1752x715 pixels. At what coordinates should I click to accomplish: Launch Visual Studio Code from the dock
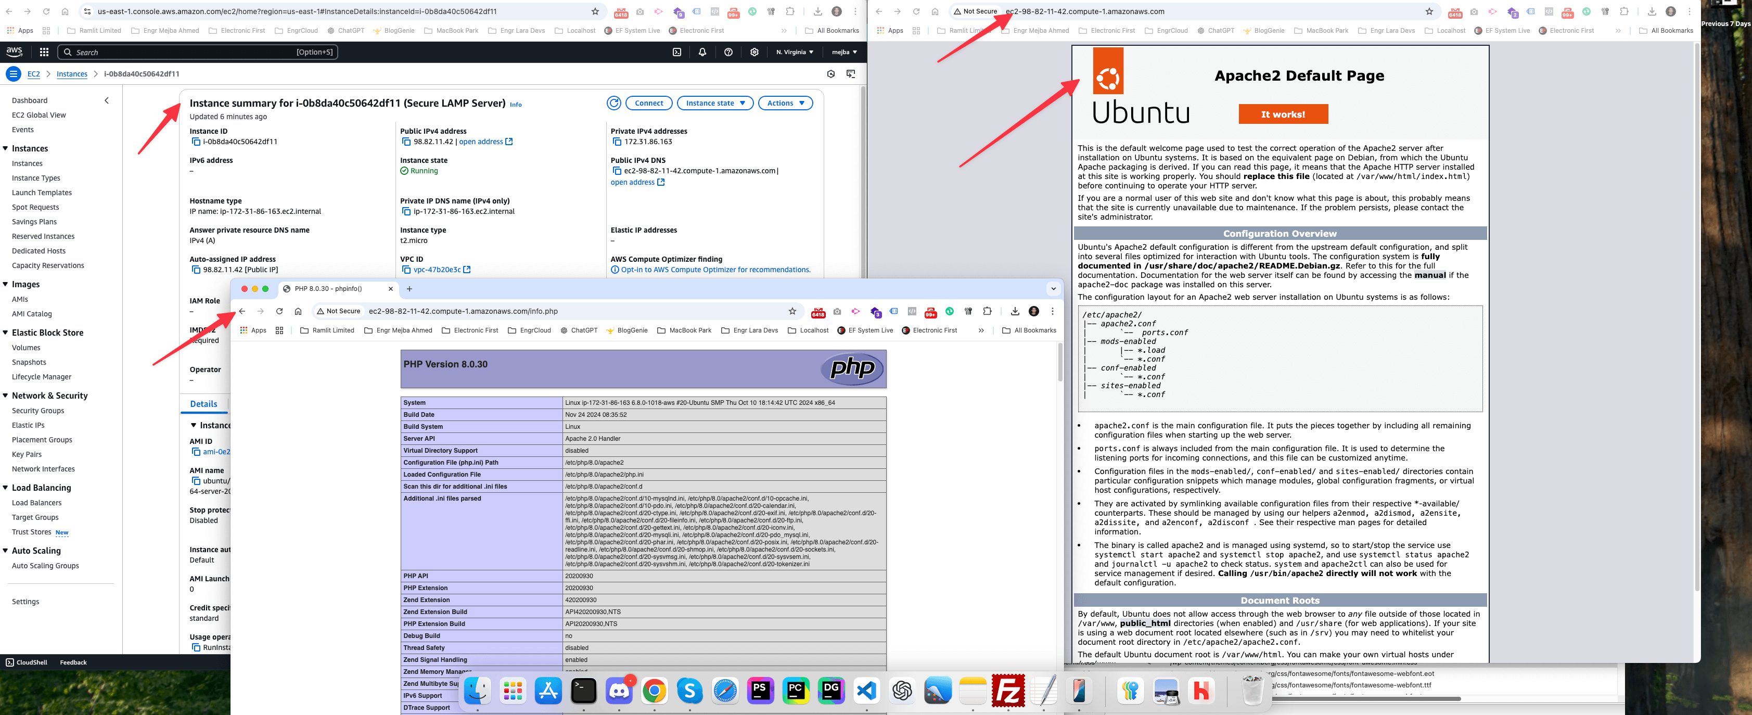pyautogui.click(x=866, y=691)
